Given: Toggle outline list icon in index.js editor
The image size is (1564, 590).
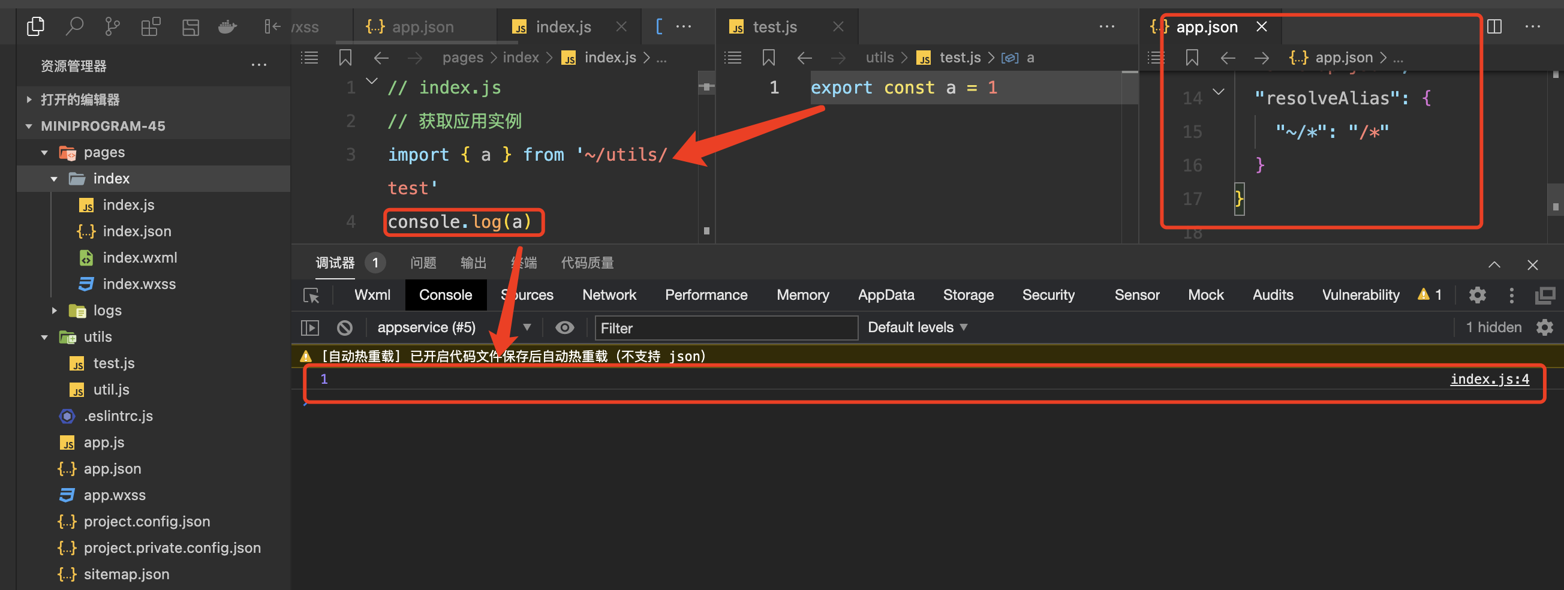Looking at the screenshot, I should click(309, 58).
